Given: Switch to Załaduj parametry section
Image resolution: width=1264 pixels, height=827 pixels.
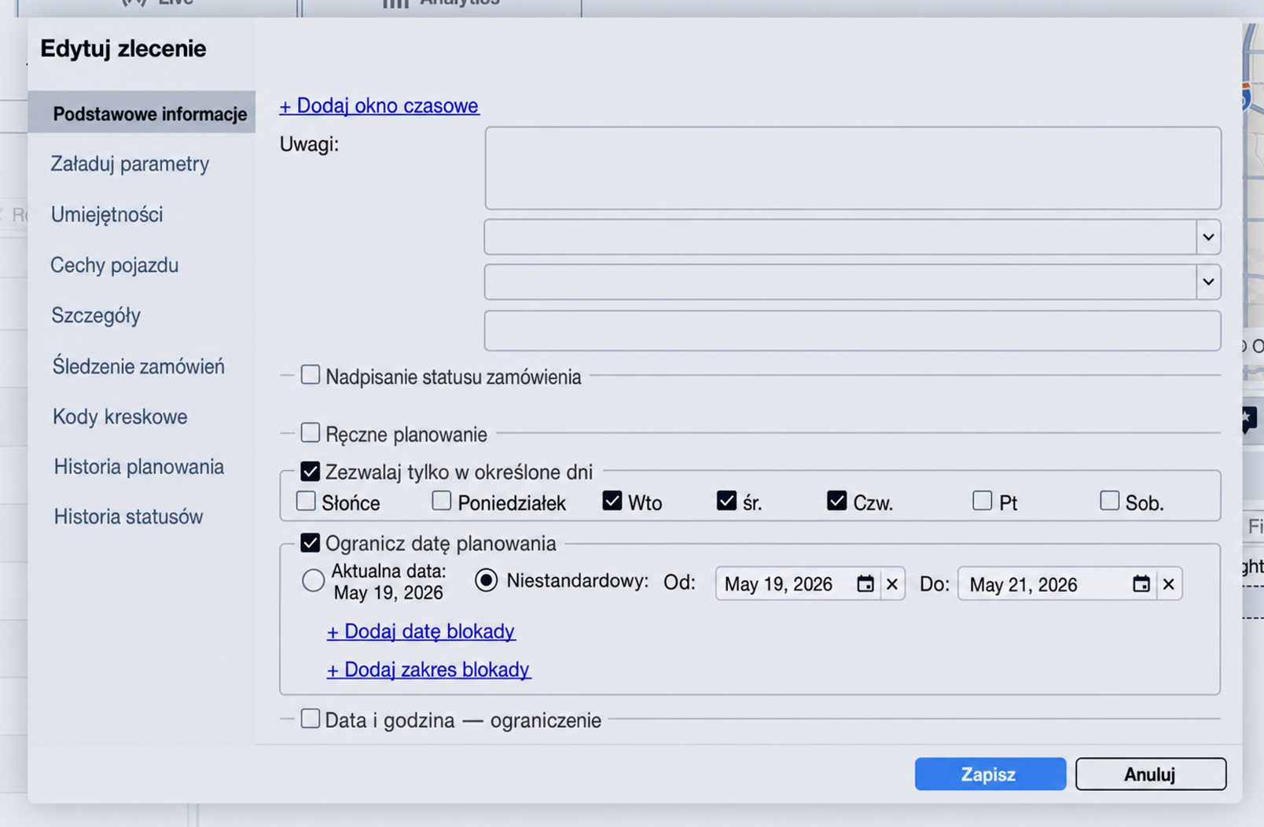Looking at the screenshot, I should (130, 164).
